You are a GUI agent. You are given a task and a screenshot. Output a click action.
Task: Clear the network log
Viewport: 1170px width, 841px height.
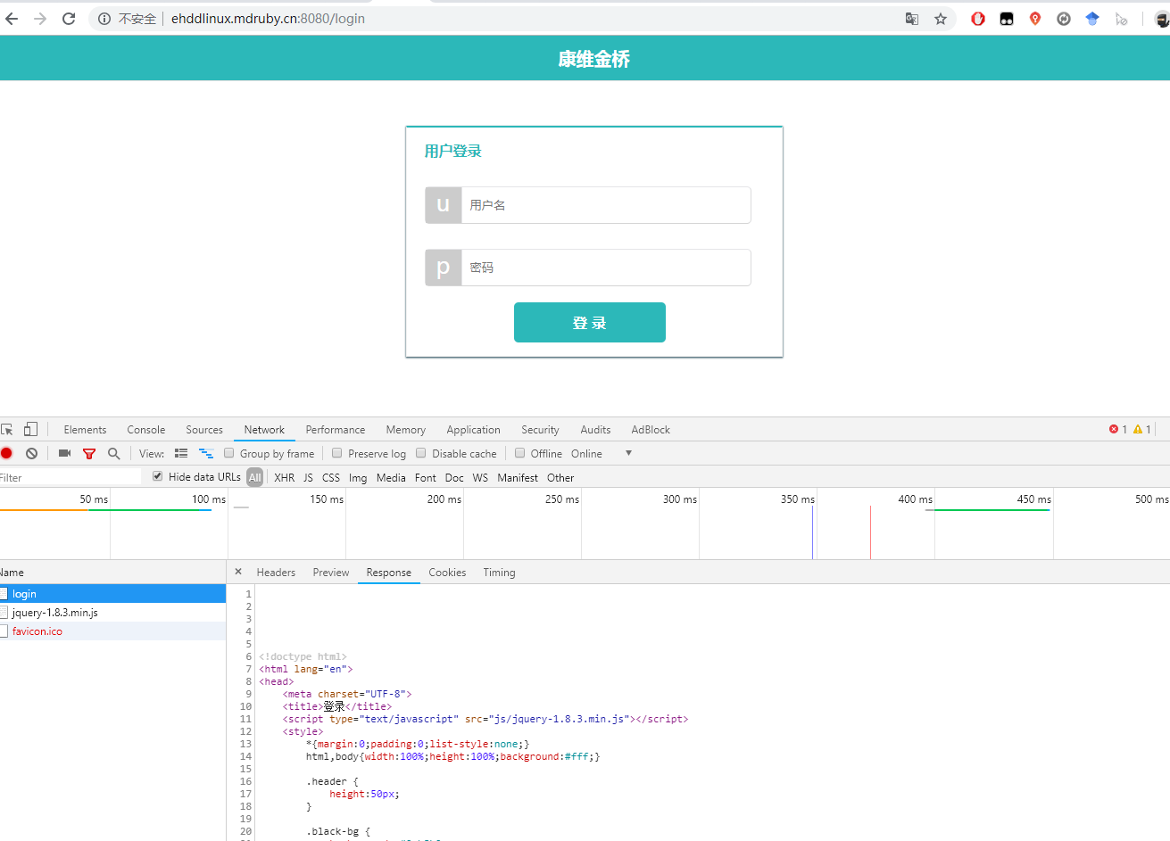[x=31, y=453]
